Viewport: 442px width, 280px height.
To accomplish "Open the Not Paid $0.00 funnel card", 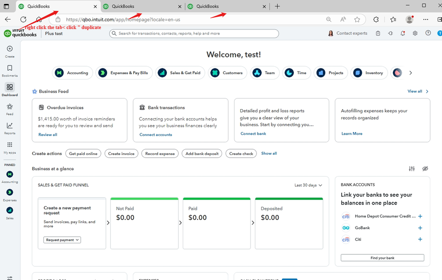I will pyautogui.click(x=144, y=223).
